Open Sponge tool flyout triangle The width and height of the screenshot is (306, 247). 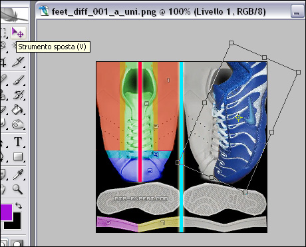[x=24, y=128]
